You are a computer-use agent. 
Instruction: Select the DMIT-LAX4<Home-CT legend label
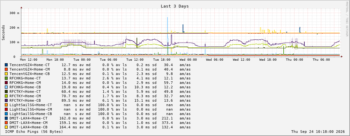click(28, 118)
